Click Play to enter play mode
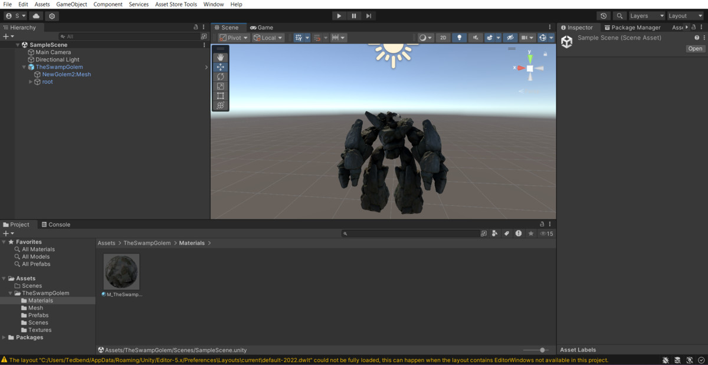708x365 pixels. [x=339, y=16]
